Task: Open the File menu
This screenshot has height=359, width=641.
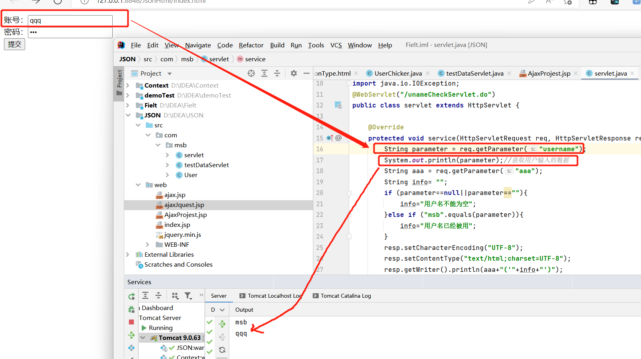Action: [x=136, y=45]
